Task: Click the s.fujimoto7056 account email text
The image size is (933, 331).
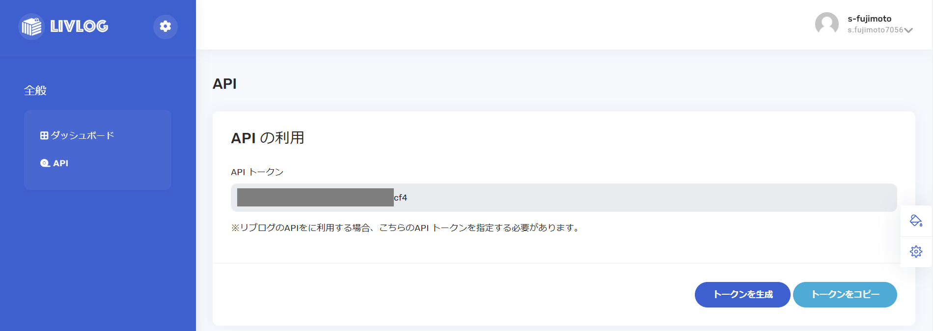Action: [x=875, y=30]
